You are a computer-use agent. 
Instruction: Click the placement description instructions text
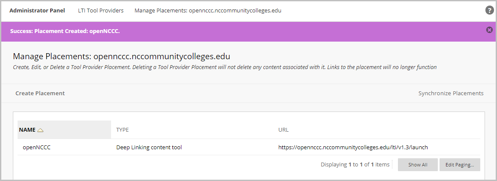pos(225,67)
